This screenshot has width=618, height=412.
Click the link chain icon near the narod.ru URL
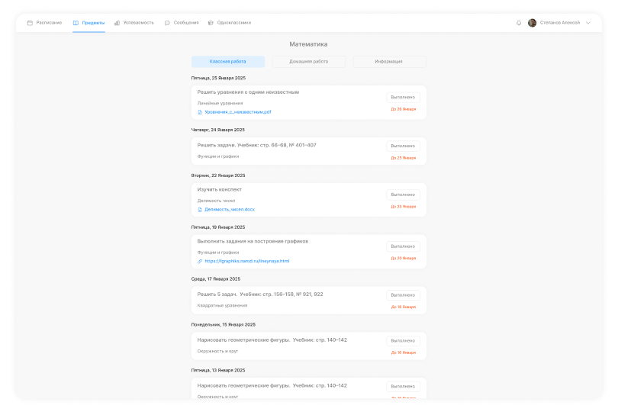[200, 261]
